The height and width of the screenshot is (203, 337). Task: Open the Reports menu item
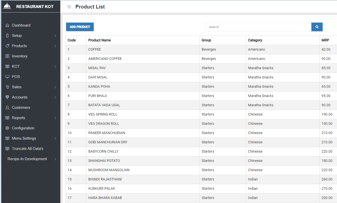pos(19,118)
